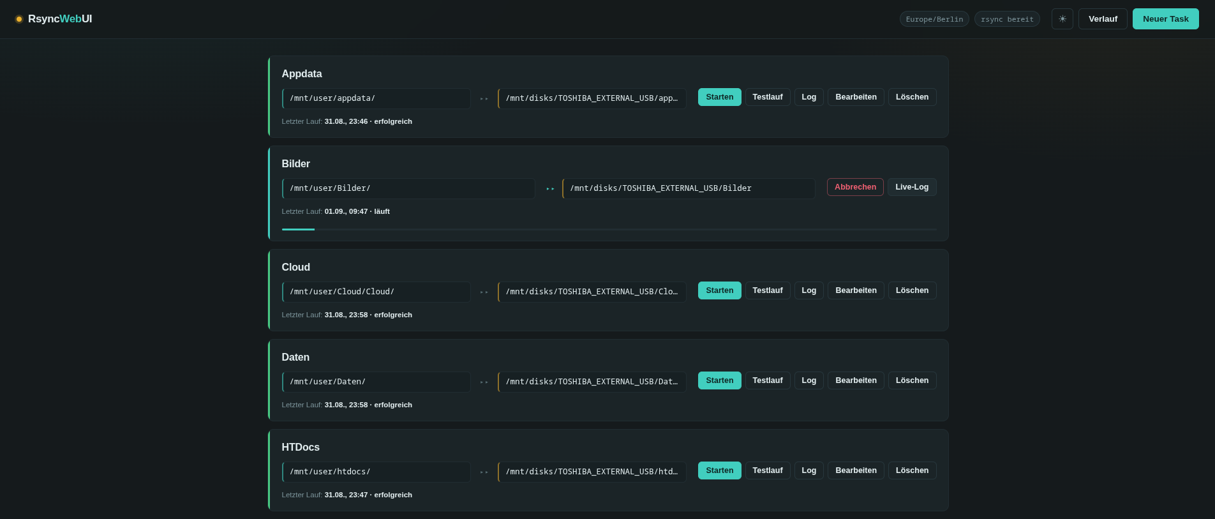Screen dimensions: 1215x519
Task: Delete the Daten task with Löschen
Action: coord(912,380)
